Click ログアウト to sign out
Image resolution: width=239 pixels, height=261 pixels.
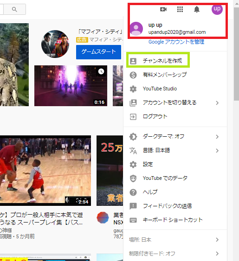click(175, 116)
